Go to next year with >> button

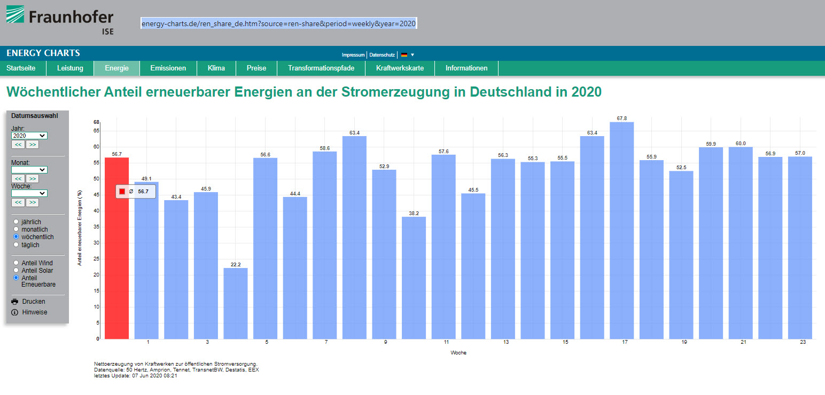point(33,145)
